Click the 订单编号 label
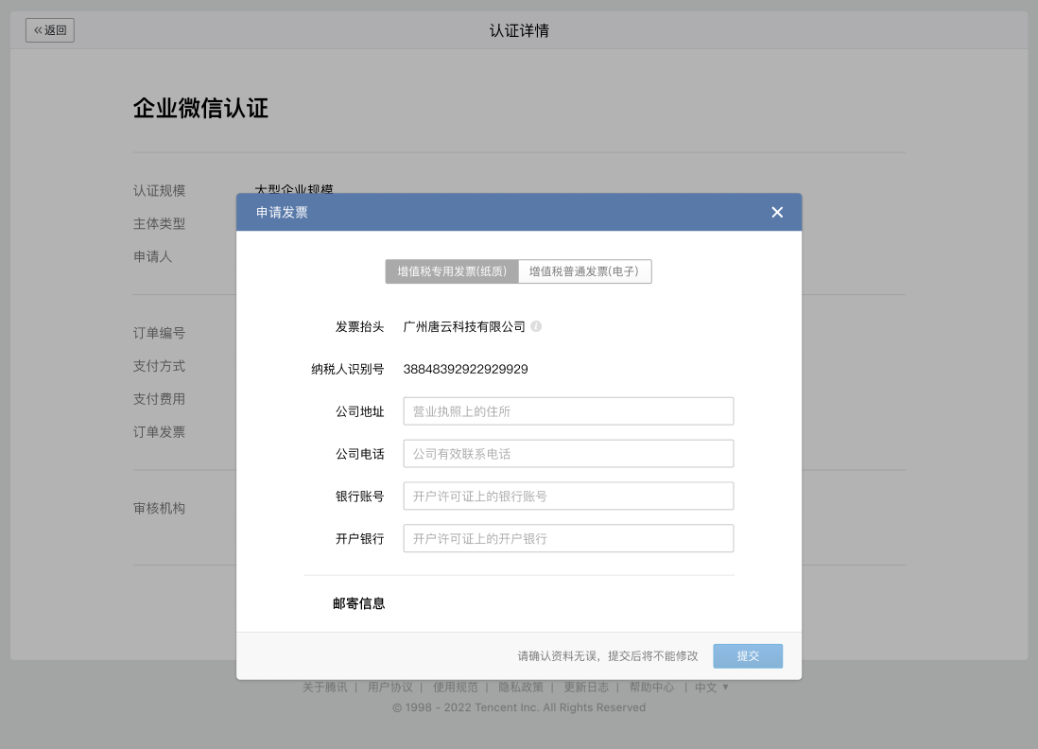1038x749 pixels. click(x=159, y=333)
